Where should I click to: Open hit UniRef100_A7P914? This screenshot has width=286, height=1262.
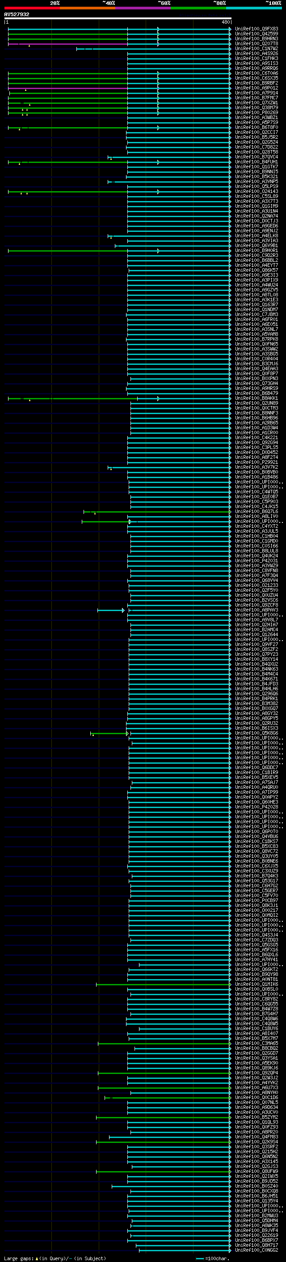pyautogui.click(x=257, y=93)
